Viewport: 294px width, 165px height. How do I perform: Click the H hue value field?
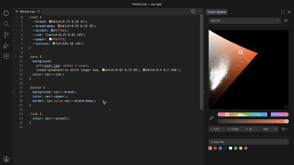252,129
